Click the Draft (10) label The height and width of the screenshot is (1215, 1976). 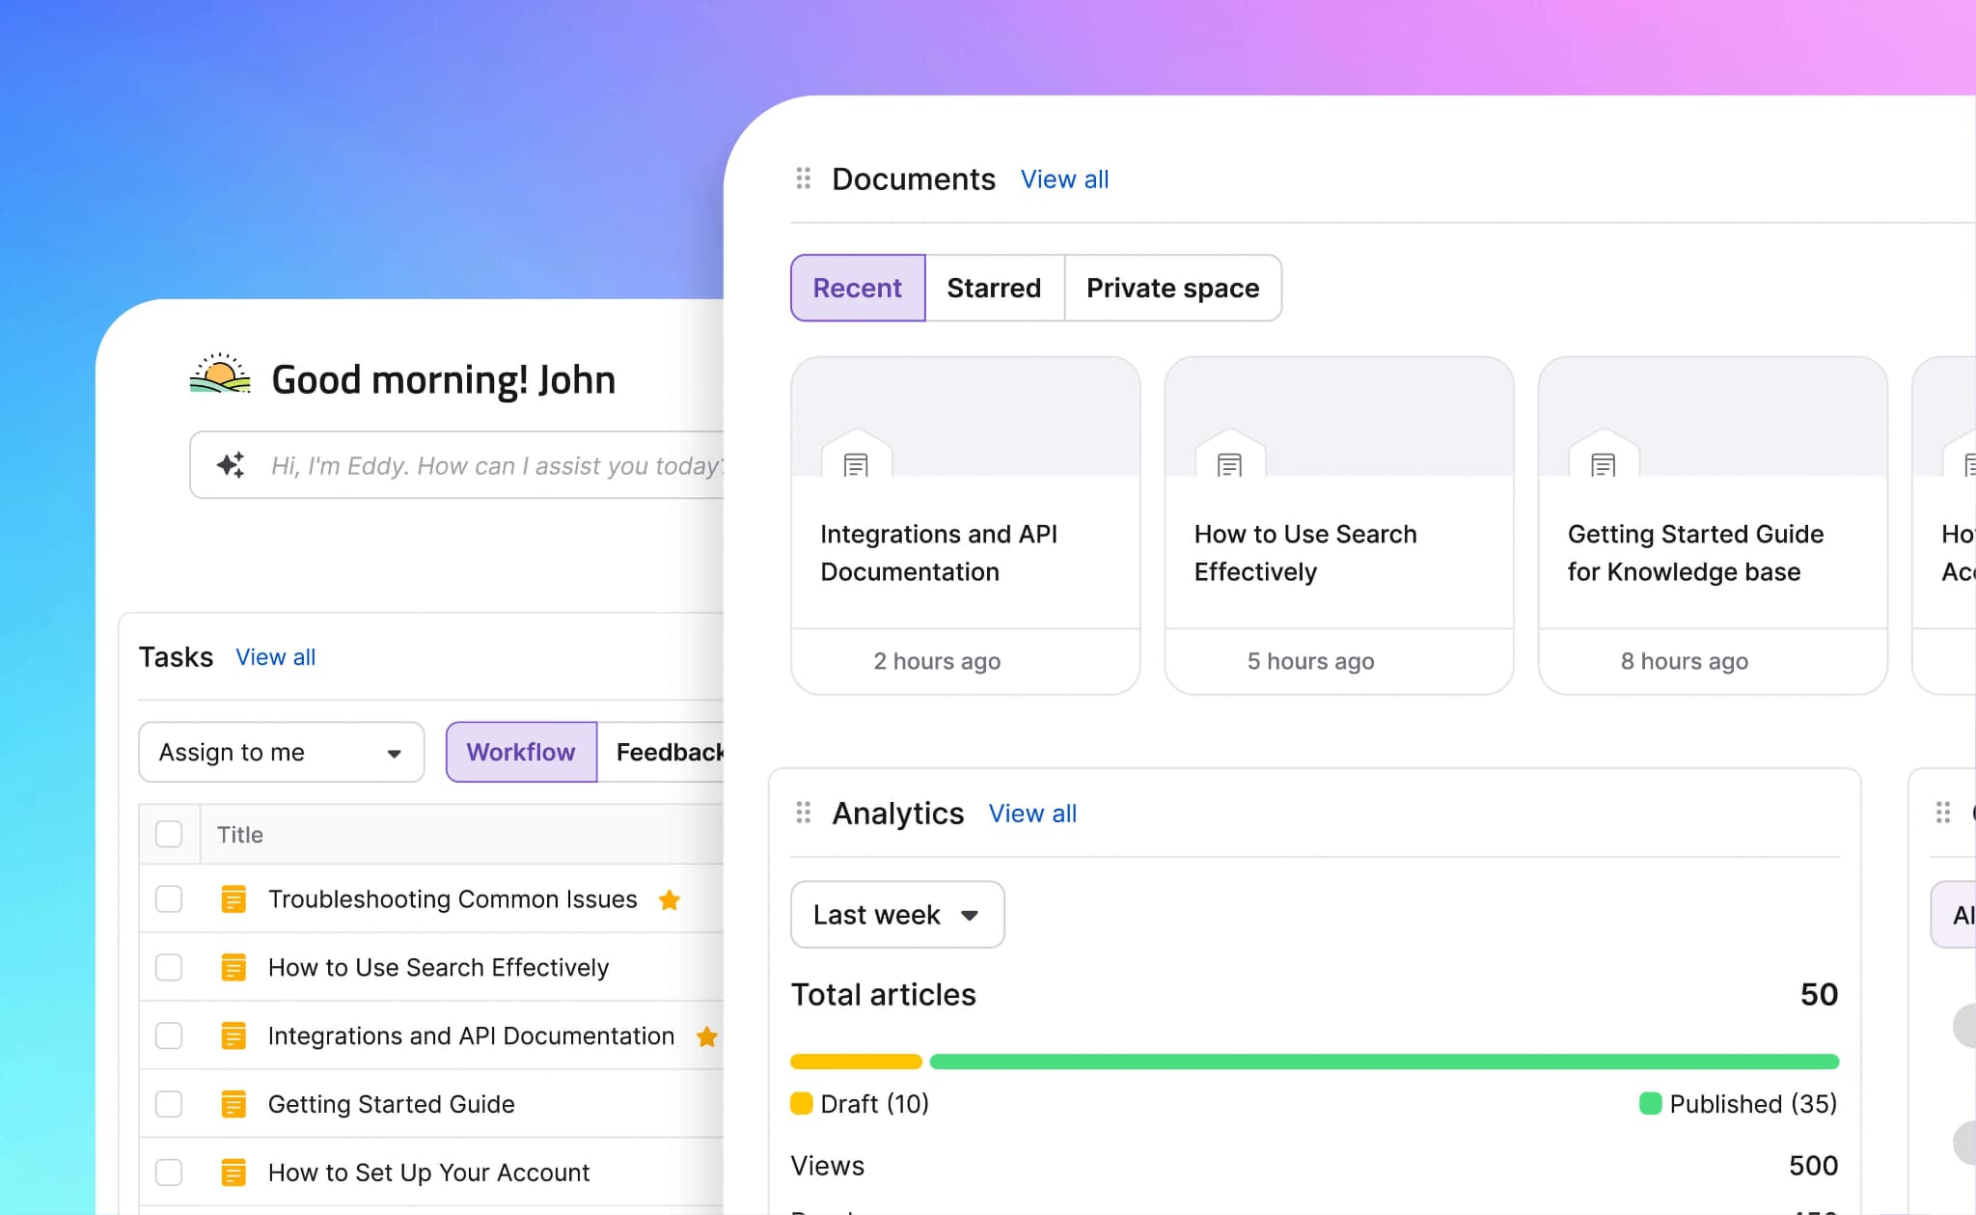pos(874,1104)
